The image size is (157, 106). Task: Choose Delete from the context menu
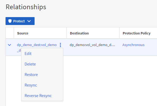pos(30,64)
